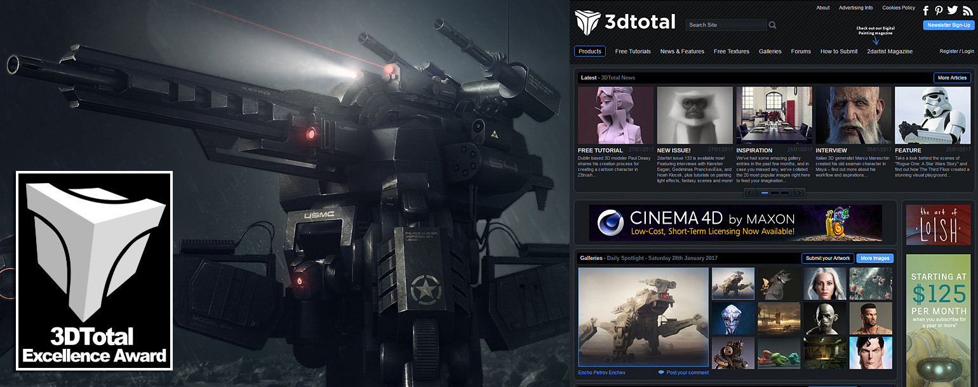The width and height of the screenshot is (978, 387).
Task: Select the bearded man portrait thumbnail
Action: [871, 318]
